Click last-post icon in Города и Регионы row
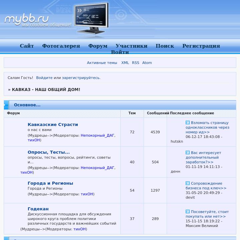240x240 pixels. (187, 183)
